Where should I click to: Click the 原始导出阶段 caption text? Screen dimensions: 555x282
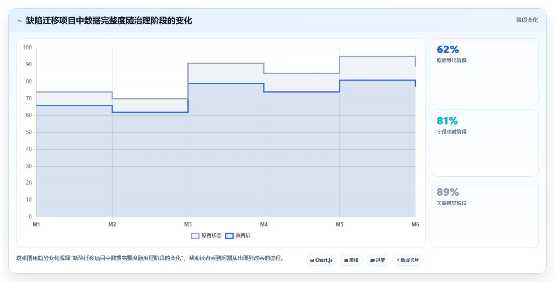coord(452,61)
